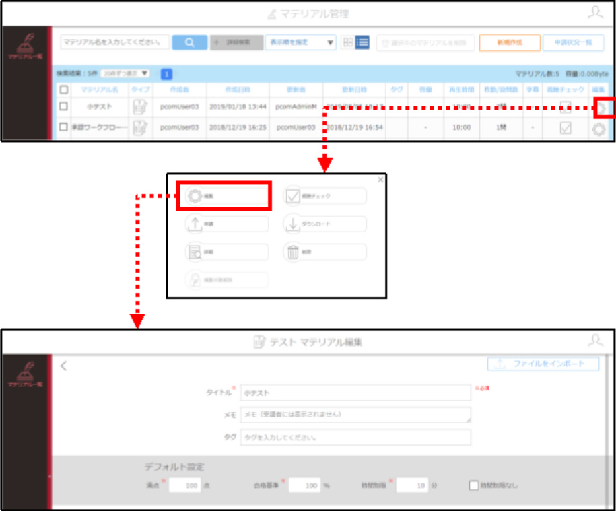616x511 pixels.
Task: Click the type icon for 承認ワークフロー row
Action: [x=140, y=128]
